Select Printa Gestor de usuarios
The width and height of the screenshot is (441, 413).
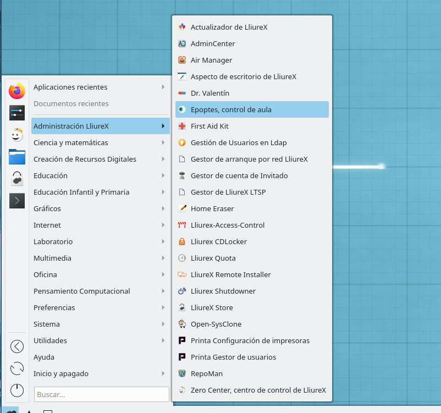click(x=233, y=357)
